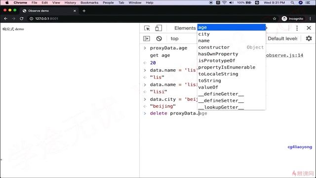This screenshot has width=316, height=178.
Task: Select 'city' autocomplete suggestion
Action: point(232,34)
